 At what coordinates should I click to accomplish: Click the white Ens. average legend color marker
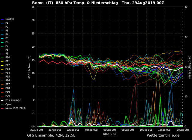pos(2,100)
